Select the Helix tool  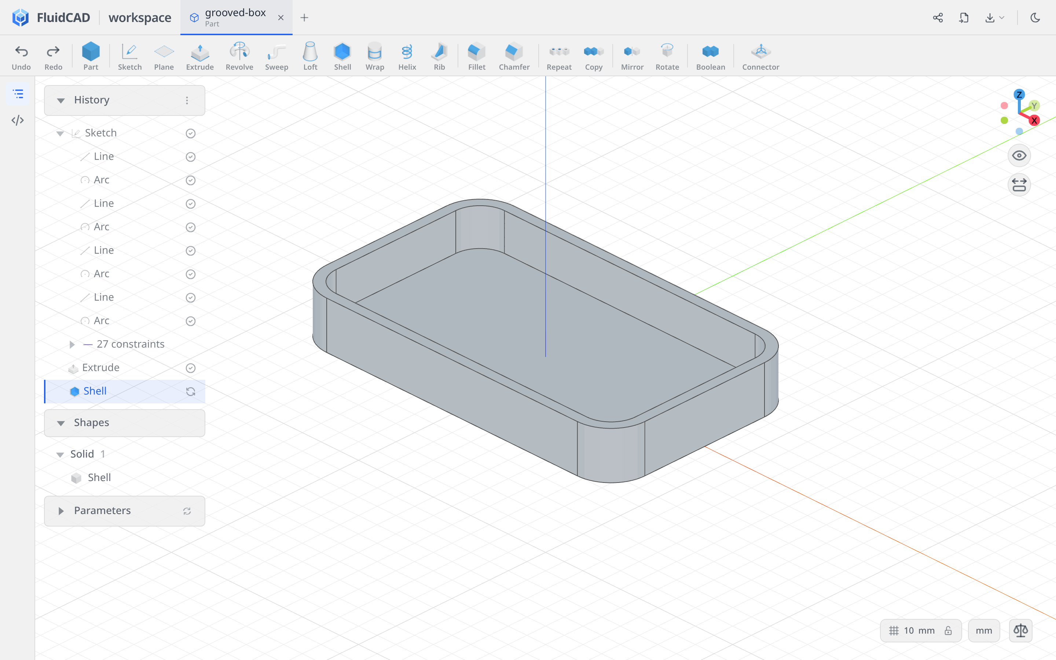[x=407, y=56]
